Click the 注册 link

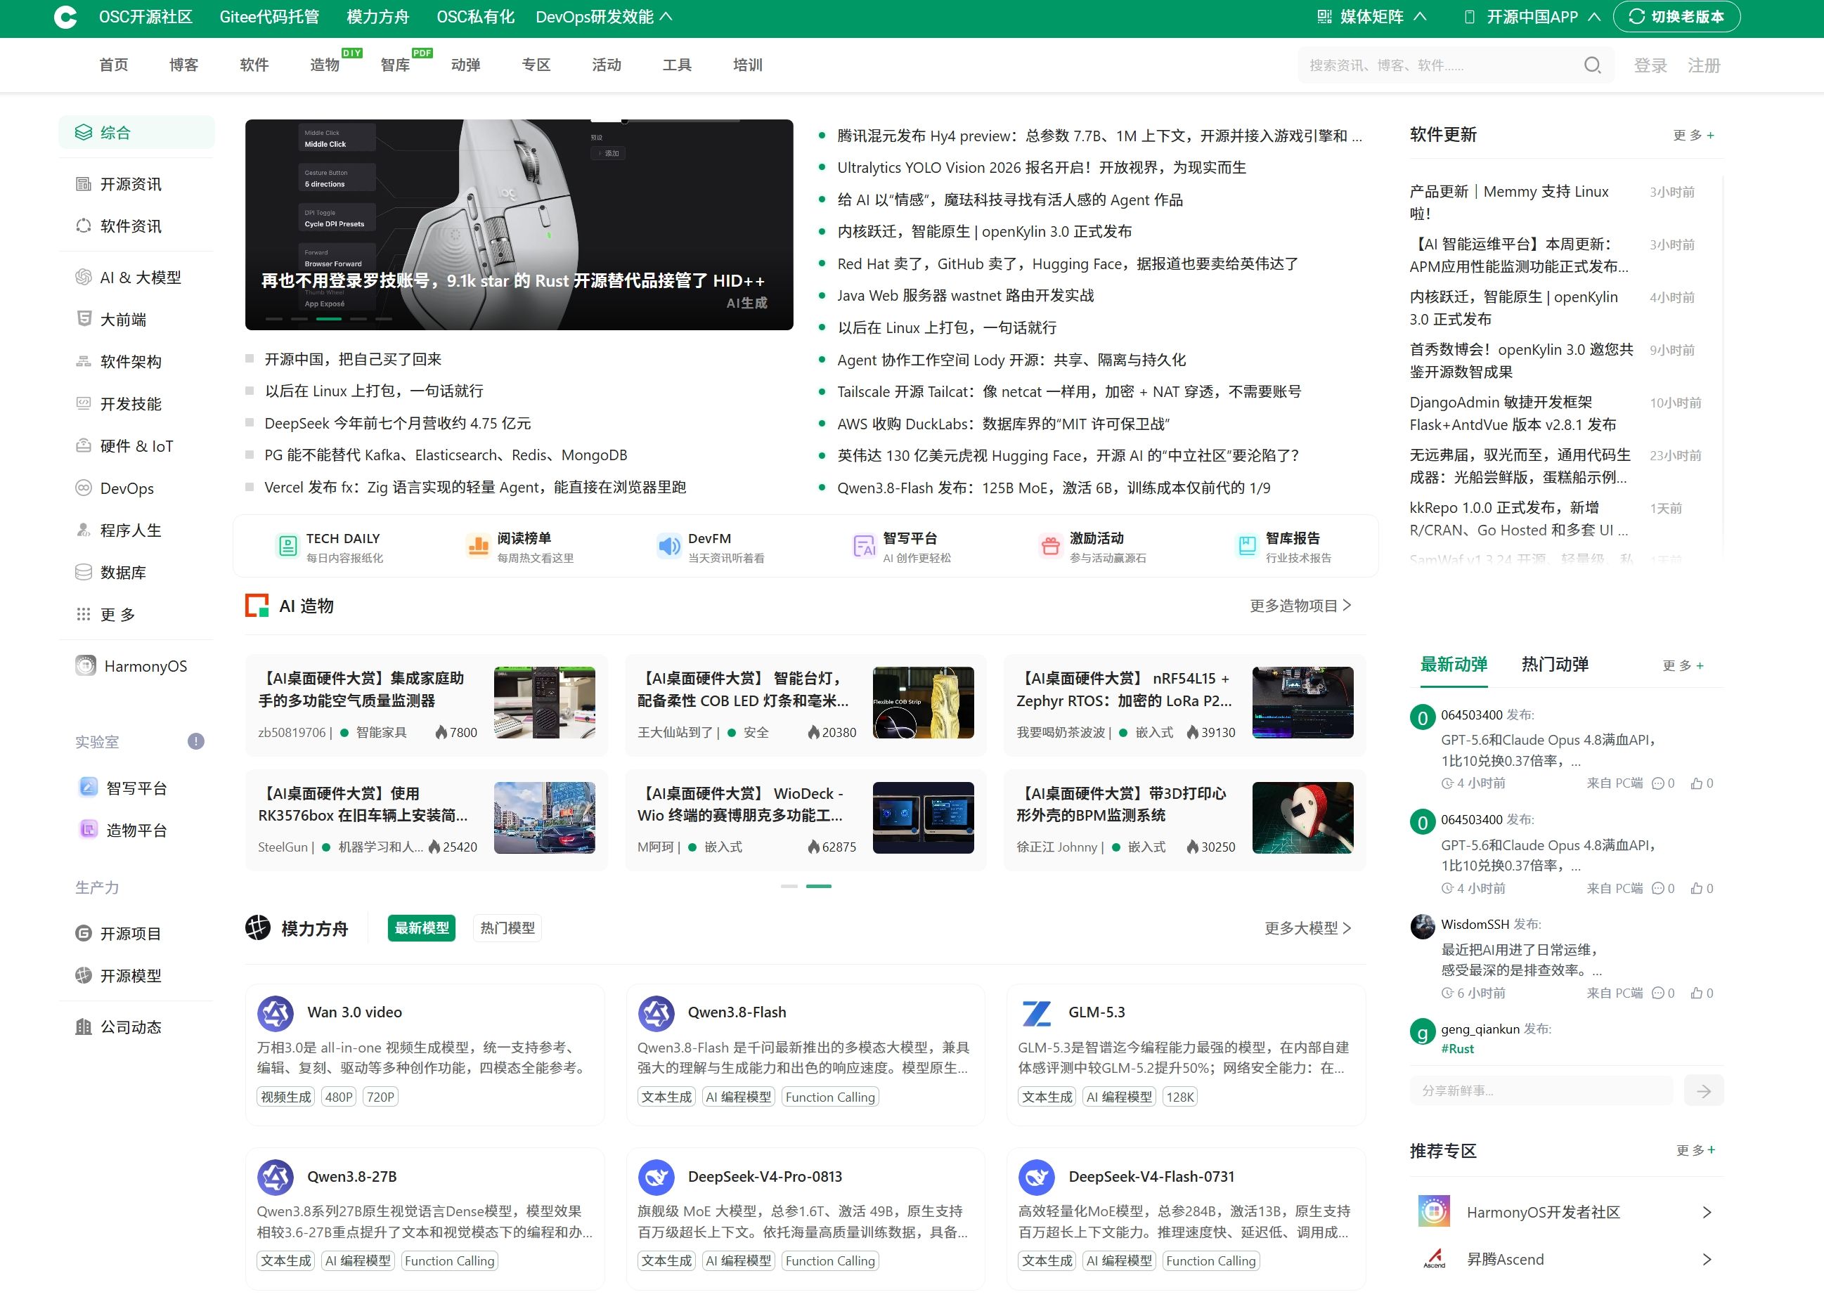(1705, 65)
